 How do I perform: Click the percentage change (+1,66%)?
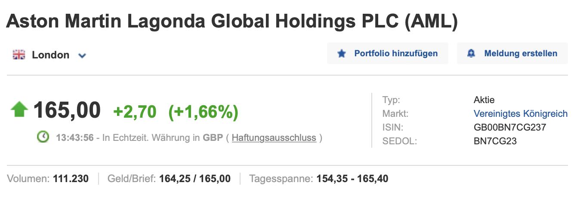coord(203,112)
